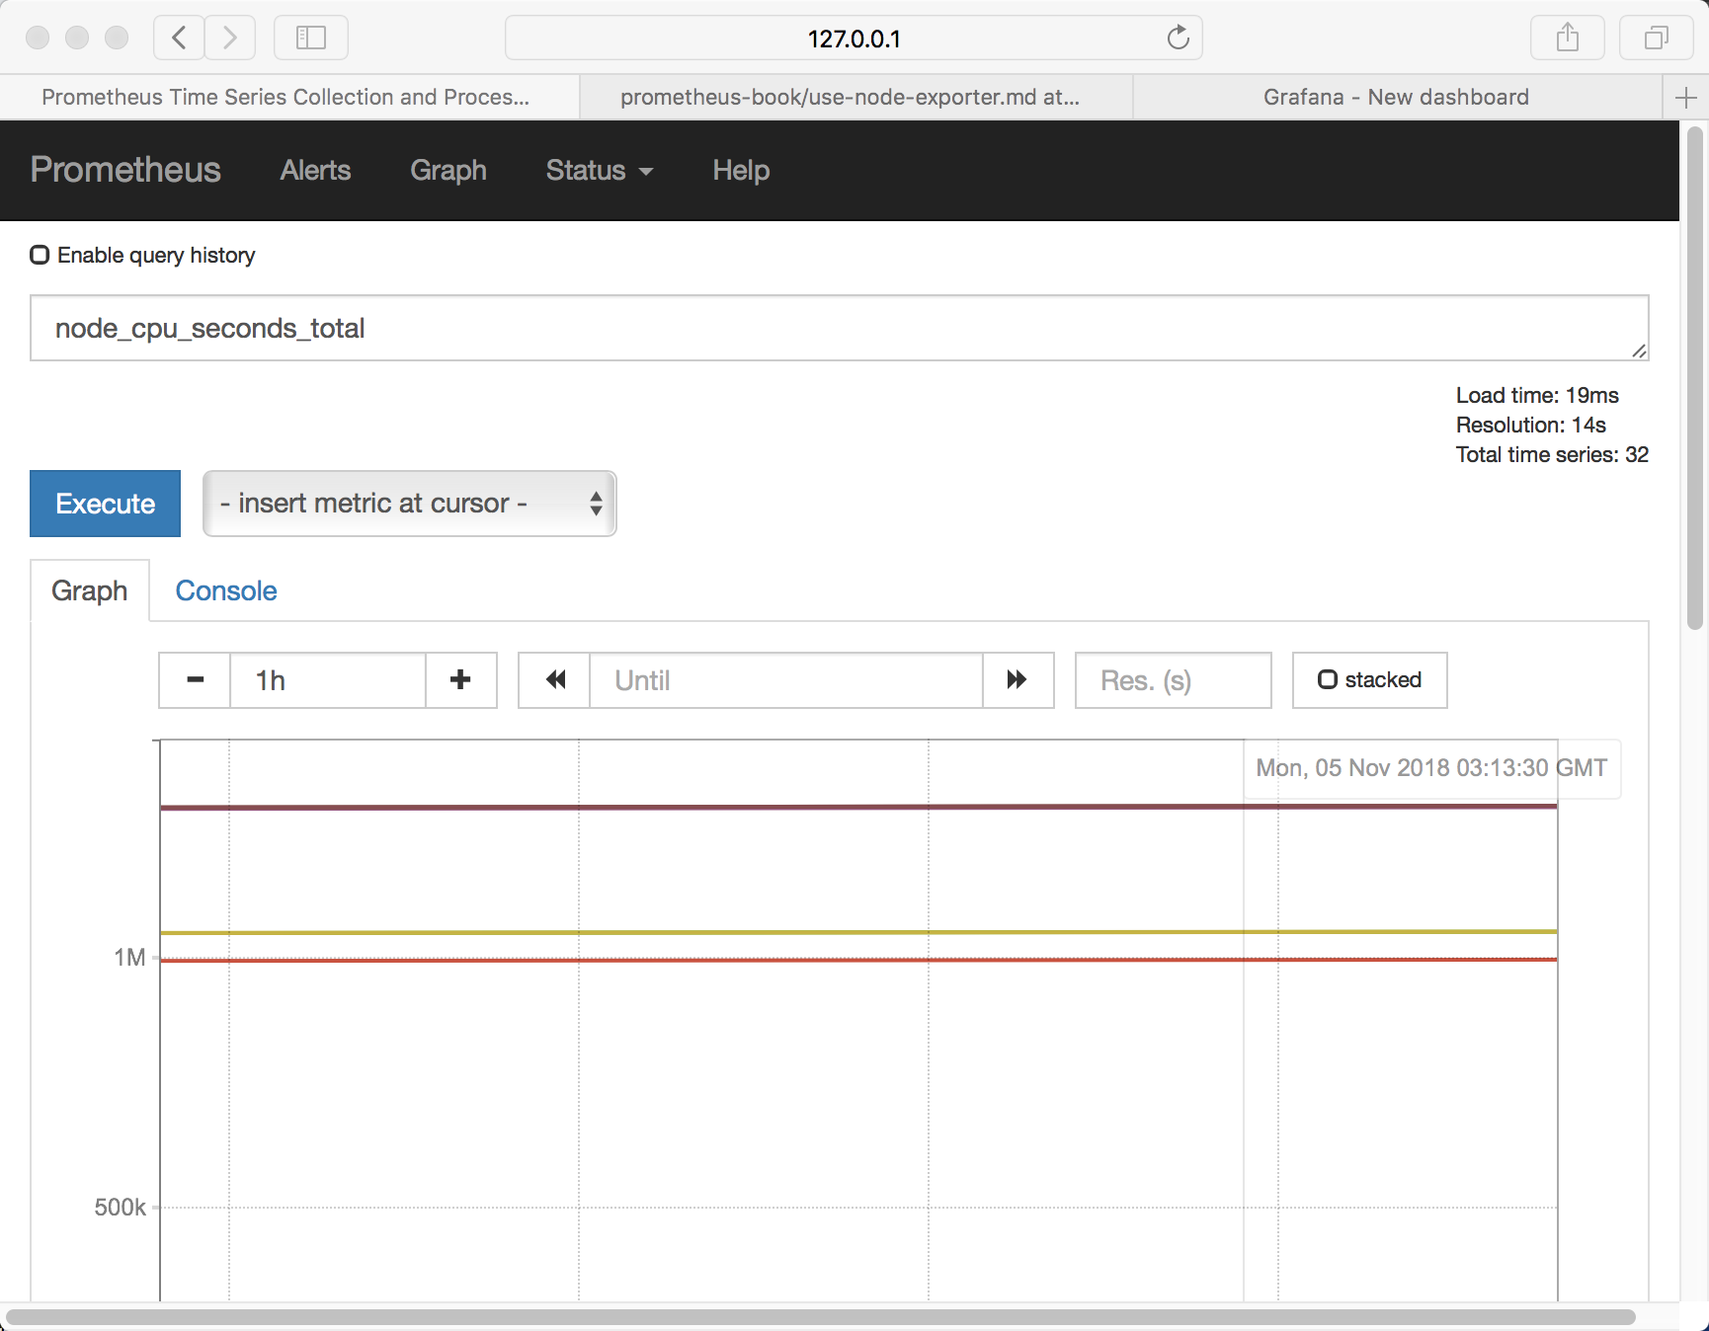The height and width of the screenshot is (1331, 1709).
Task: Go forward with Safari's forward arrow
Action: point(230,38)
